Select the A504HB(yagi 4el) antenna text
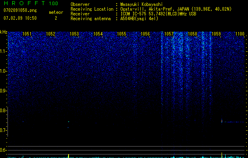Image resolution: width=248 pixels, height=158 pixels. [x=139, y=19]
